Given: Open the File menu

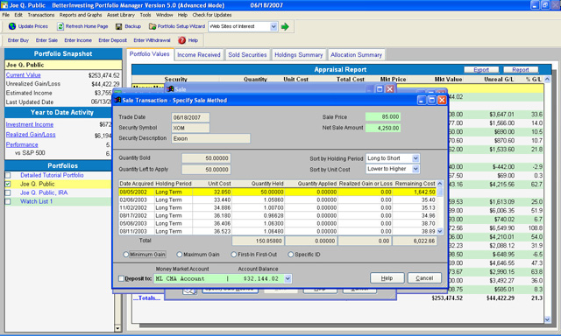Looking at the screenshot, I should 6,15.
